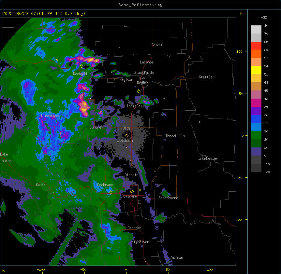Click the Vulcan town label
The height and width of the screenshot is (274, 281).
(x=177, y=258)
